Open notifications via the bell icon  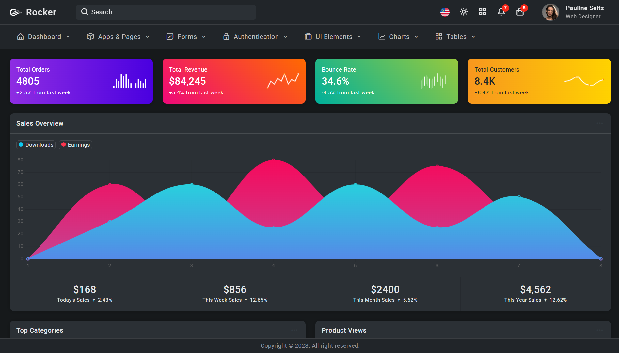click(x=501, y=12)
